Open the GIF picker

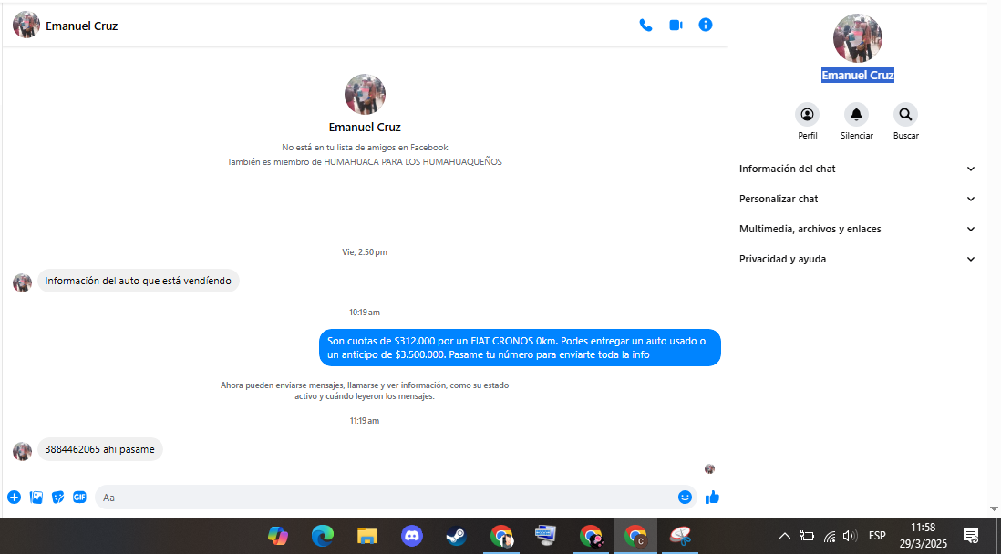(80, 498)
